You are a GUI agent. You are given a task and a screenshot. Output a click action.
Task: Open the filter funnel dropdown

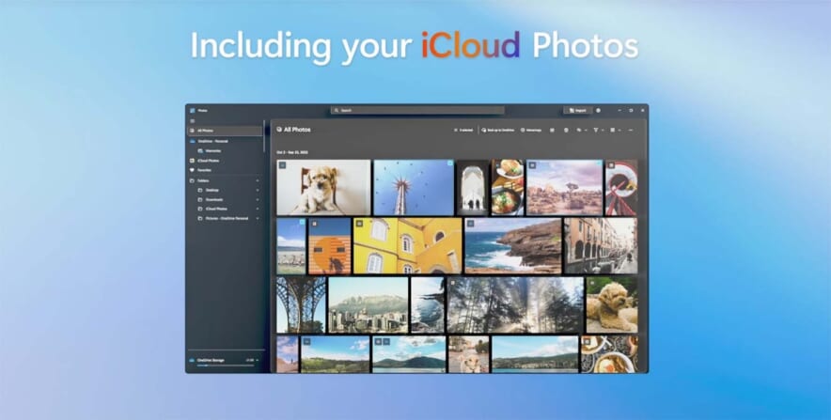pos(599,130)
